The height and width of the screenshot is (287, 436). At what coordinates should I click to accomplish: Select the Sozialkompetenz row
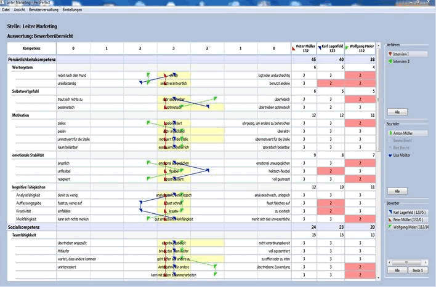[192, 227]
